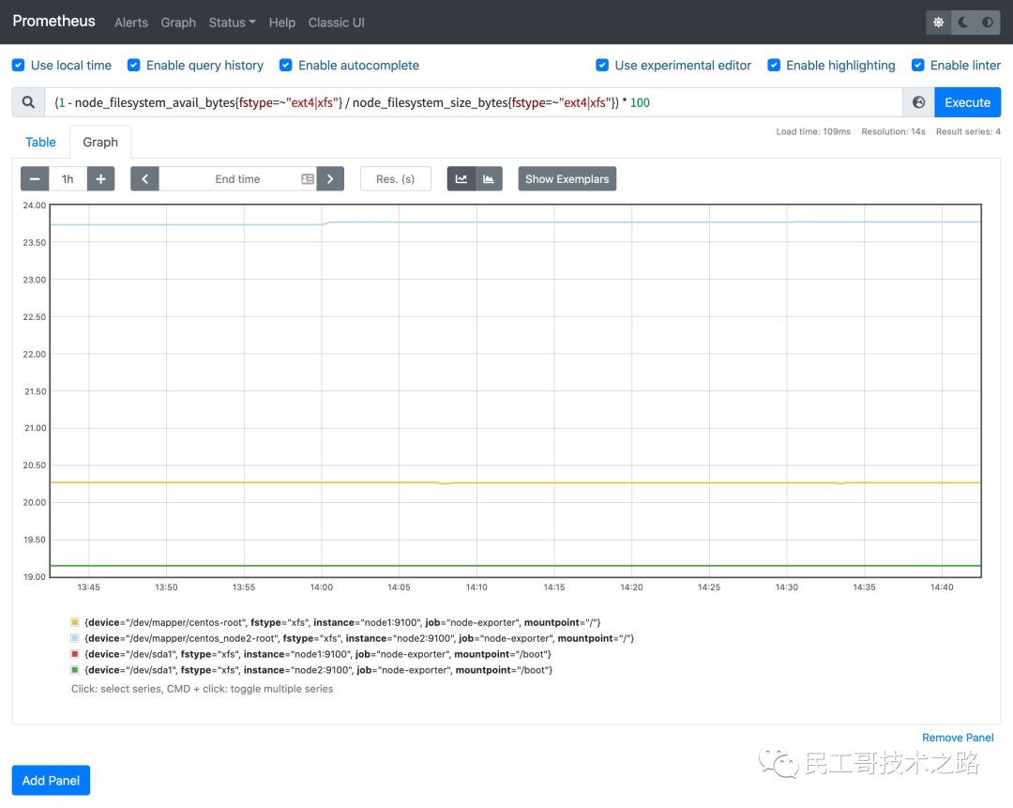Click the Remove Panel link
The width and height of the screenshot is (1013, 808).
tap(958, 738)
